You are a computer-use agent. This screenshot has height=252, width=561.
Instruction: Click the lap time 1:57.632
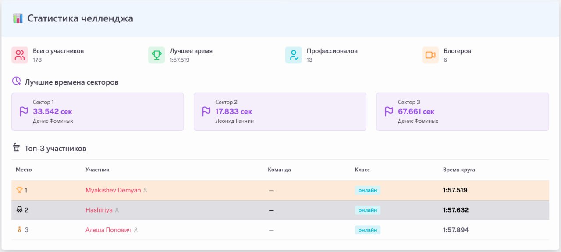tap(456, 210)
